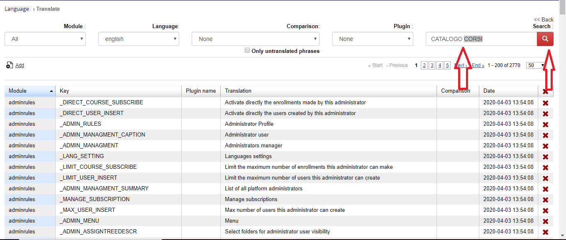
Task: Jump to the End page link
Action: 478,65
